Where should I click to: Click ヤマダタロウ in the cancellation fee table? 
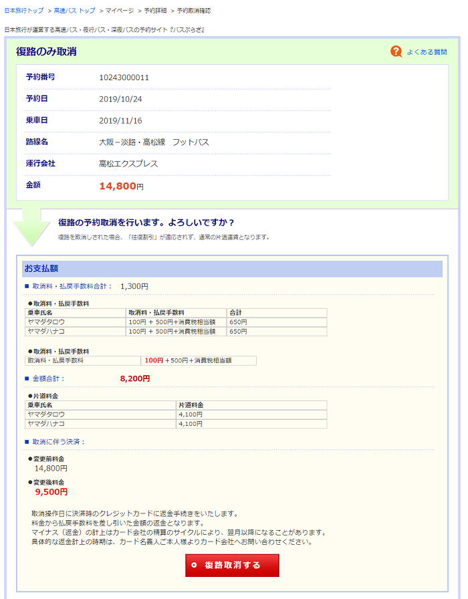click(46, 322)
